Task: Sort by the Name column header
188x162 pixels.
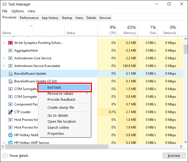Action: (32, 30)
